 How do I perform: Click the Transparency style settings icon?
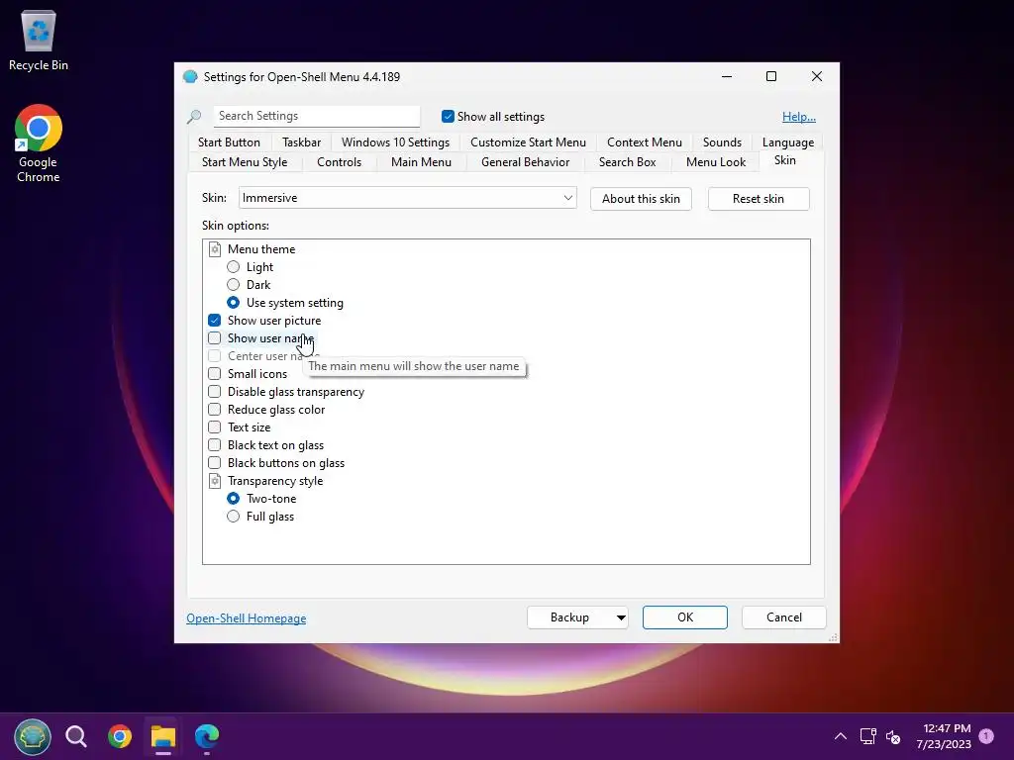click(x=215, y=481)
